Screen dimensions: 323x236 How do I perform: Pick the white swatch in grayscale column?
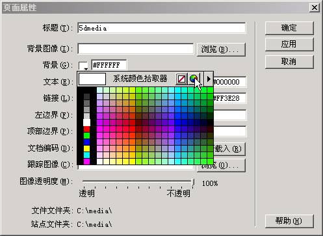point(86,122)
